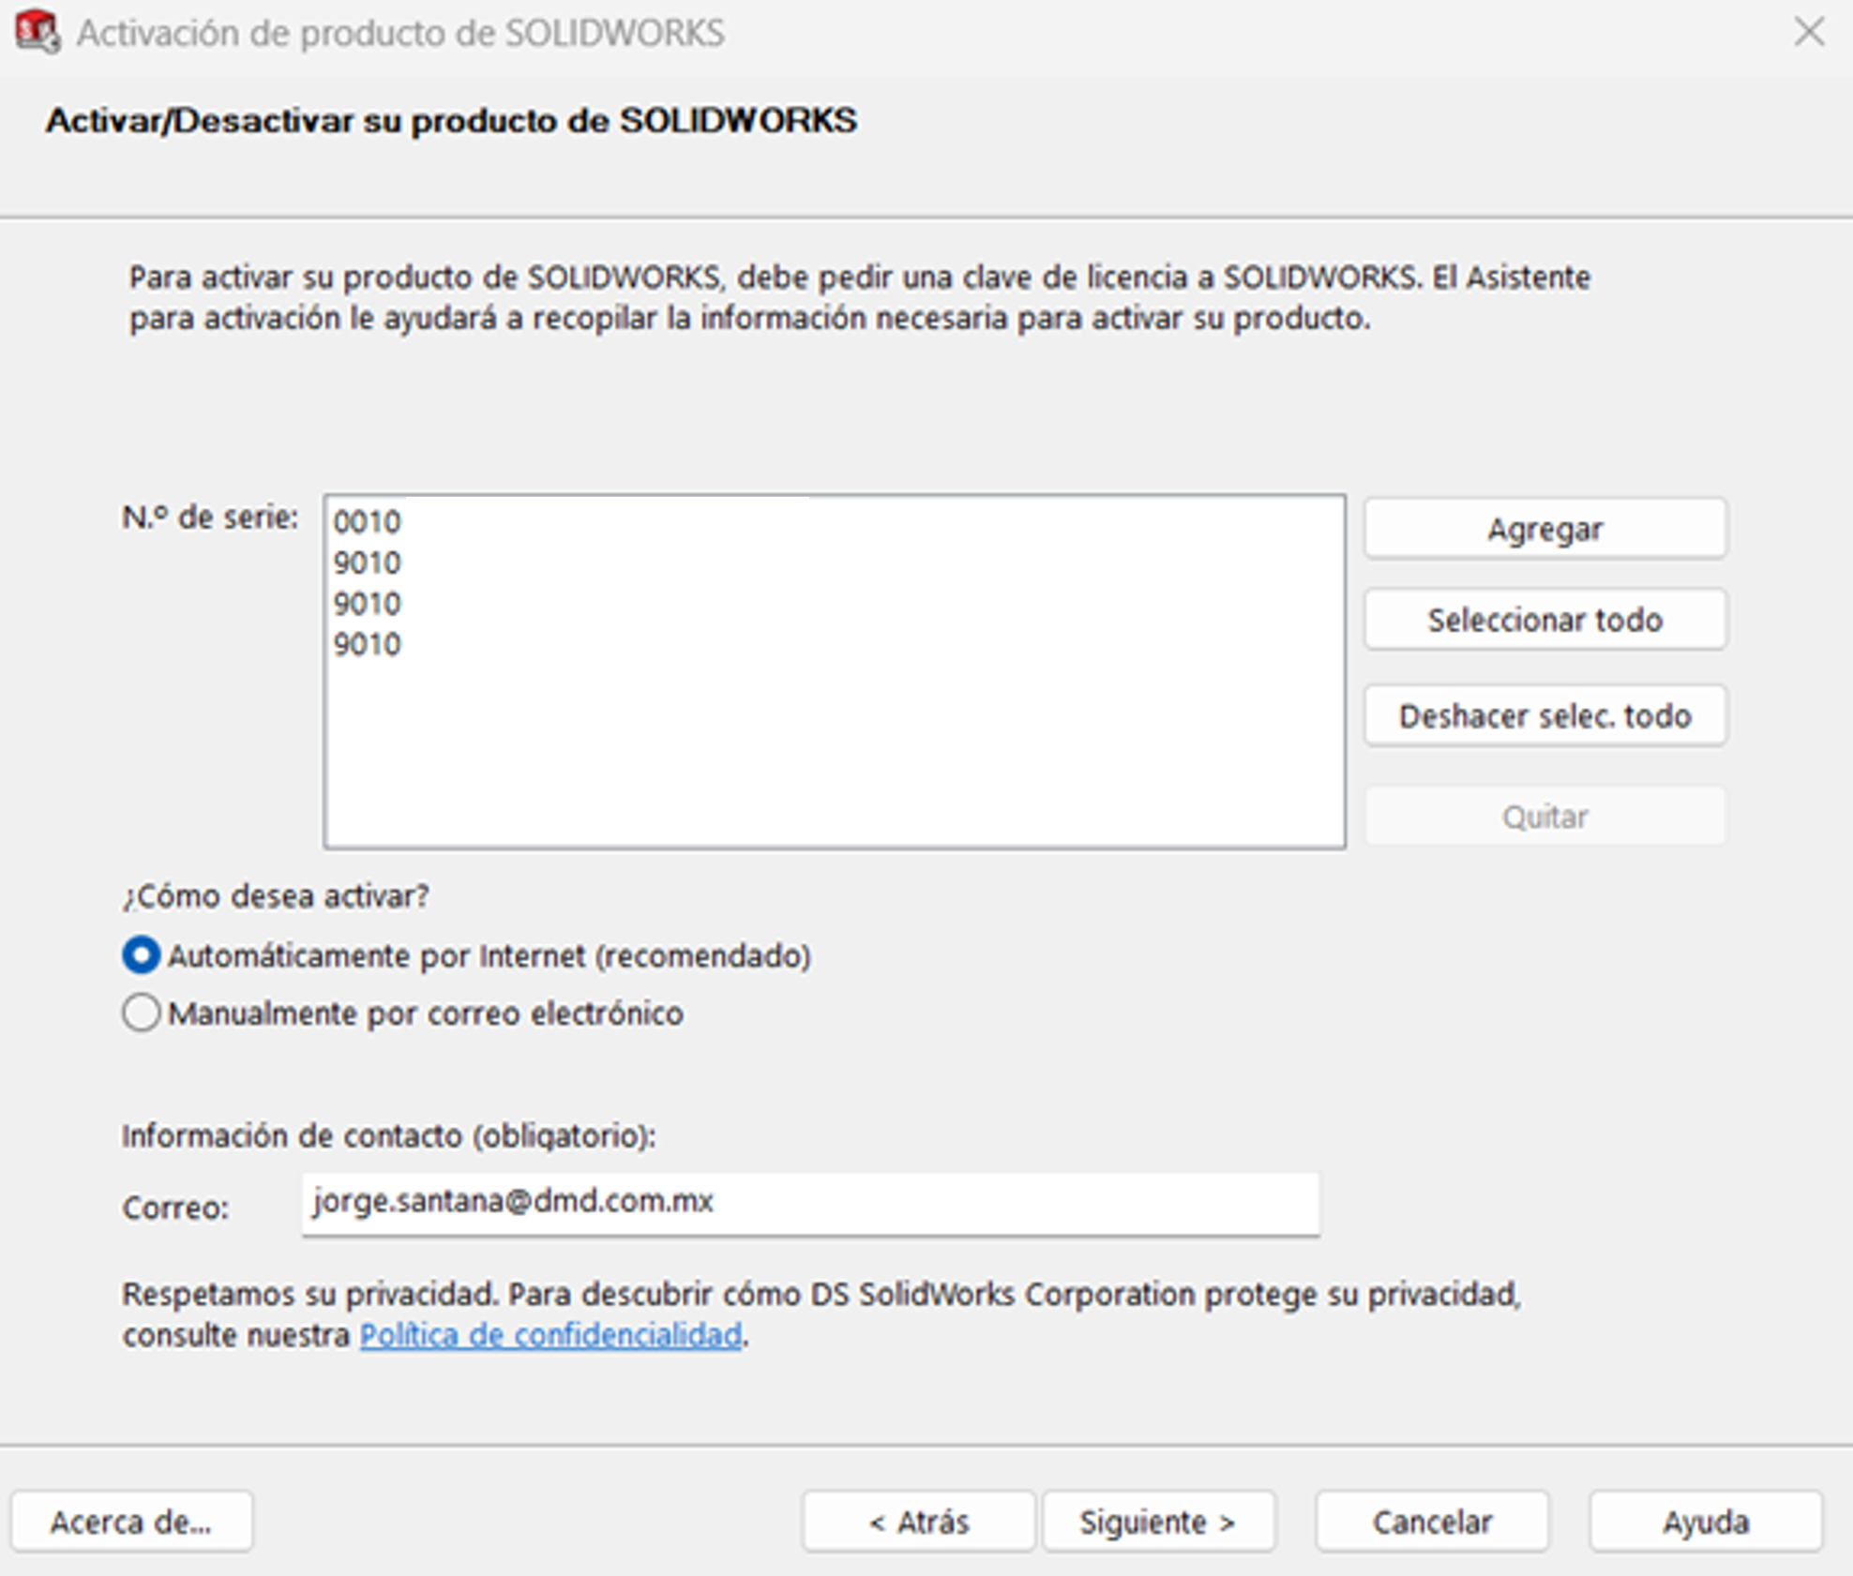Screen dimensions: 1853x1576
Task: Click Deshacer selec. todo button
Action: pyautogui.click(x=1544, y=716)
